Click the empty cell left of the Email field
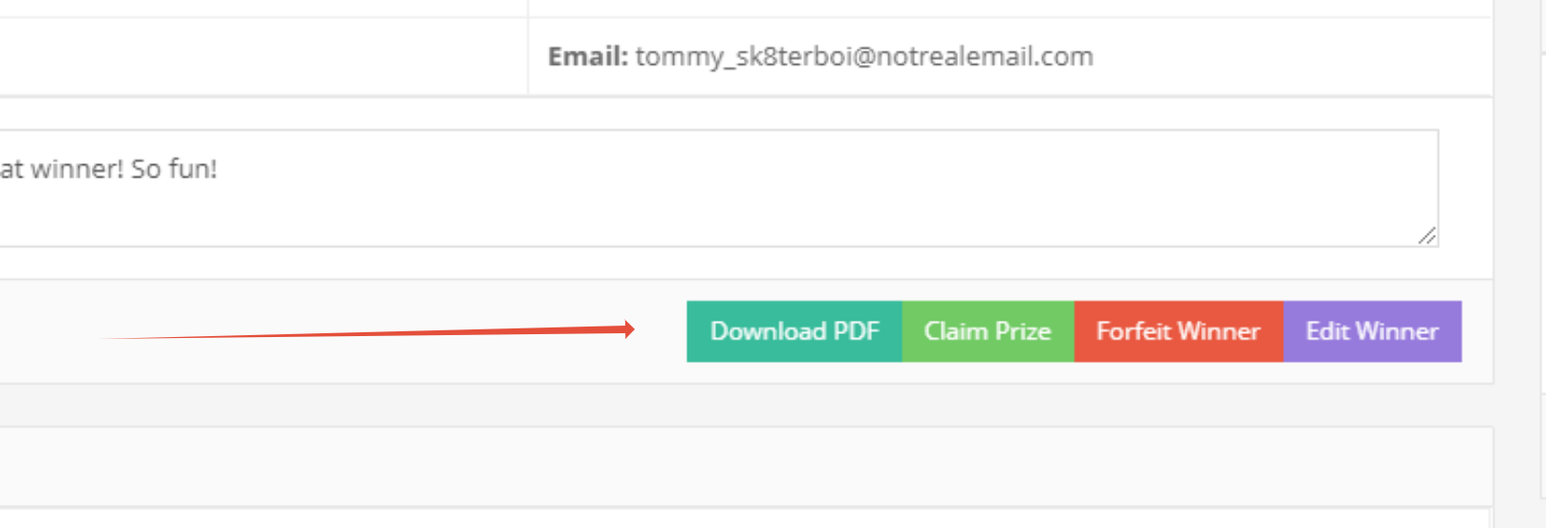1546x528 pixels. coord(258,56)
